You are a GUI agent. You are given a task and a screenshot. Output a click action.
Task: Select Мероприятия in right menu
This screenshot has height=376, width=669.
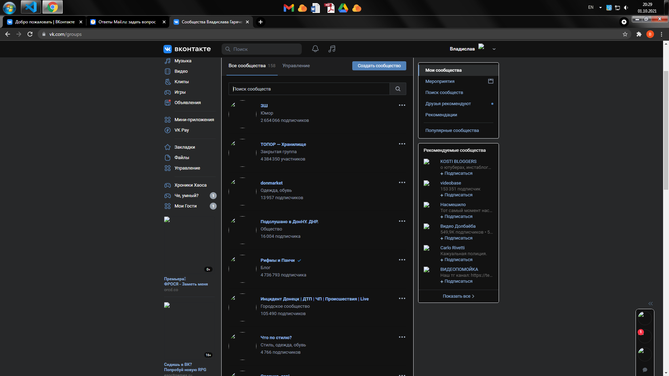[x=440, y=81]
